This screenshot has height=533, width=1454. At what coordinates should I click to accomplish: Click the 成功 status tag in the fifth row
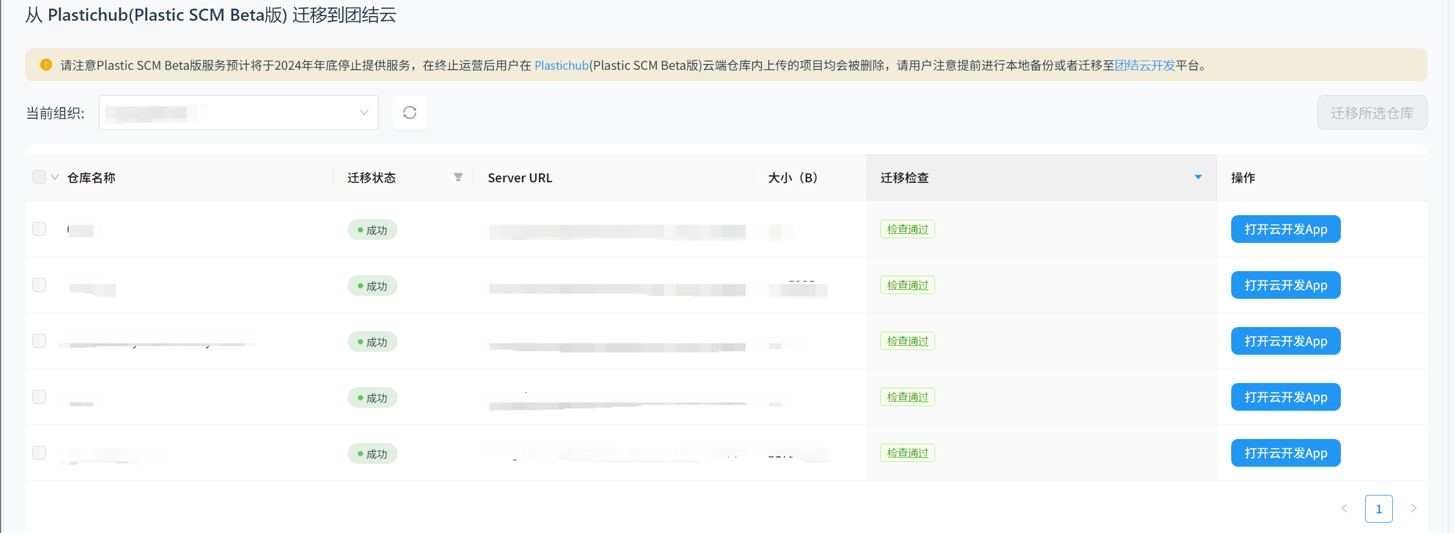(x=372, y=453)
